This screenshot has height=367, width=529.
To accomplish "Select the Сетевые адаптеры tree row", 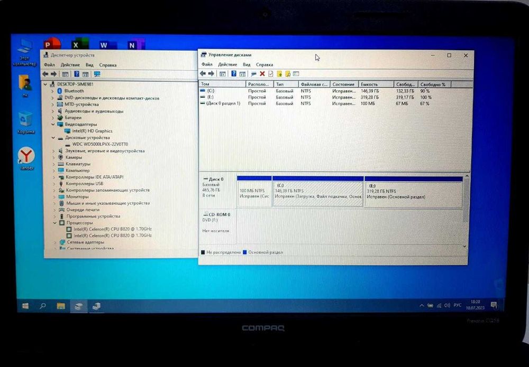I will 85,242.
